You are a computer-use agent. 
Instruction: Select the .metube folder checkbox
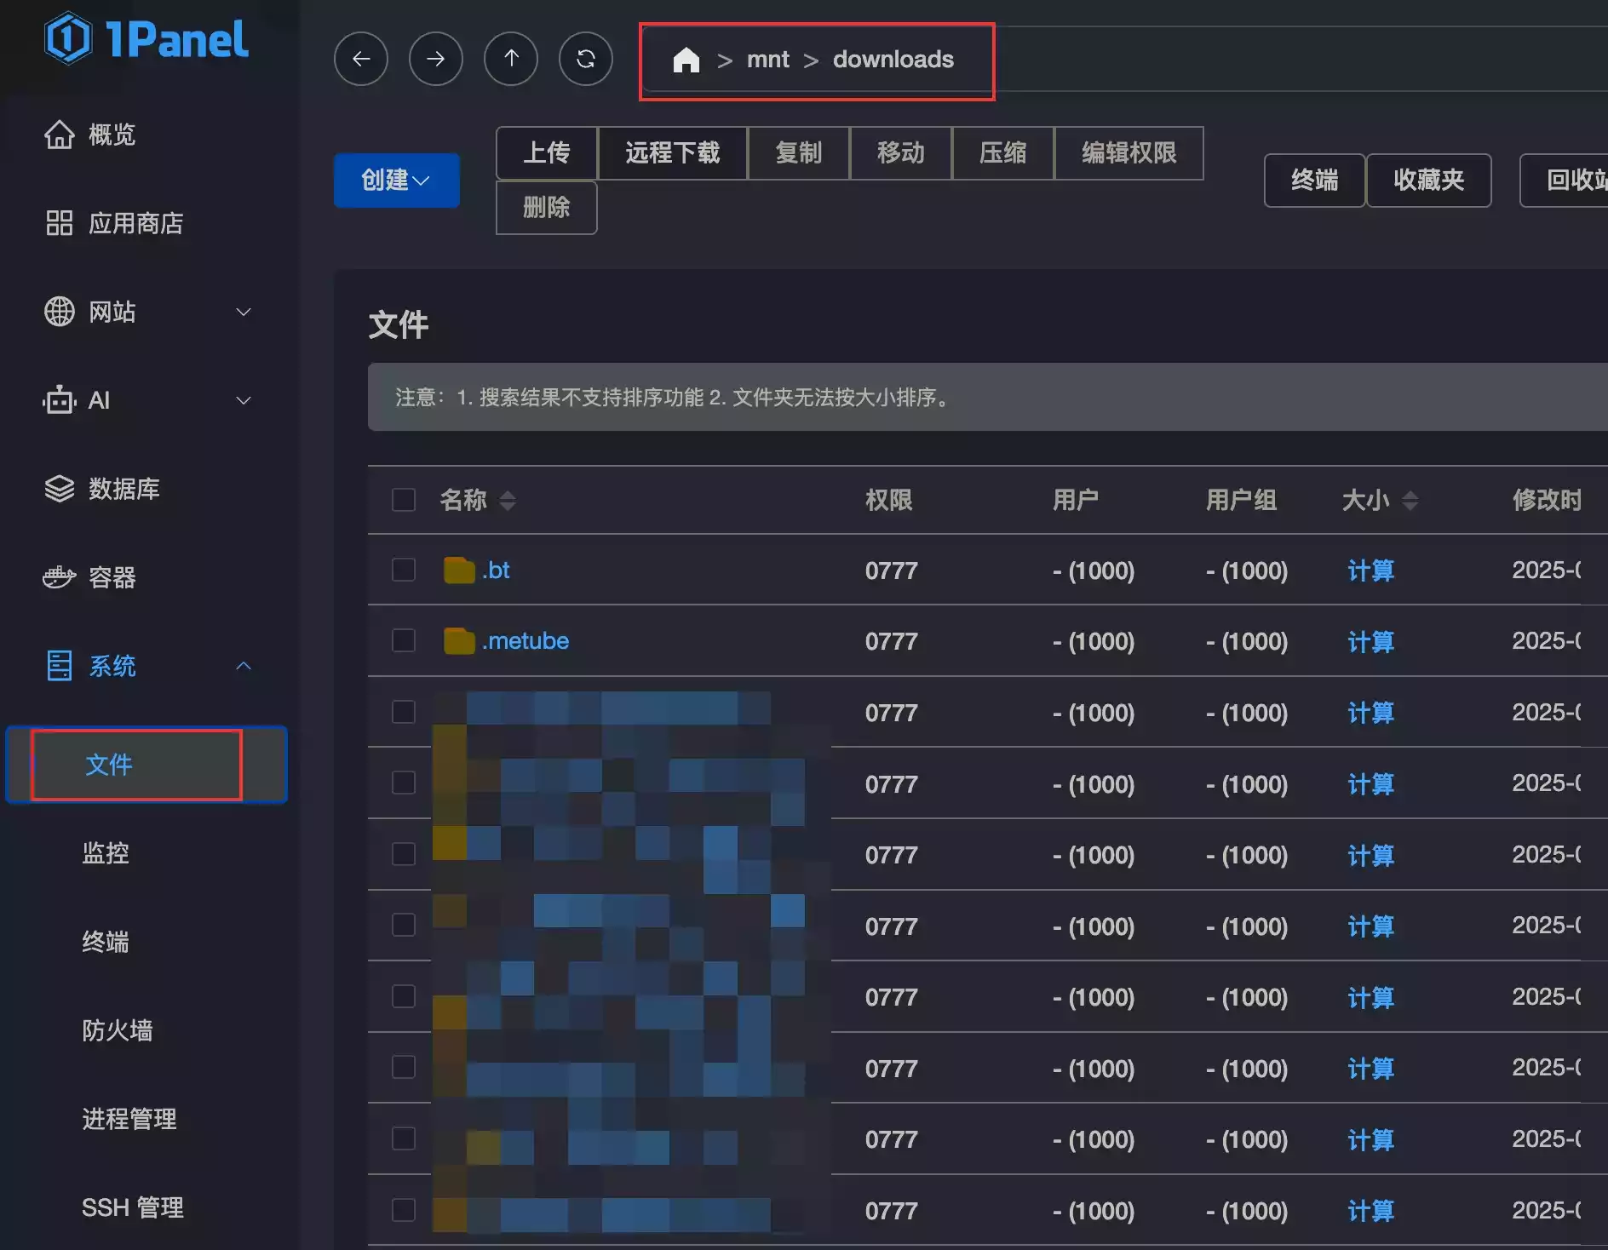pos(404,641)
